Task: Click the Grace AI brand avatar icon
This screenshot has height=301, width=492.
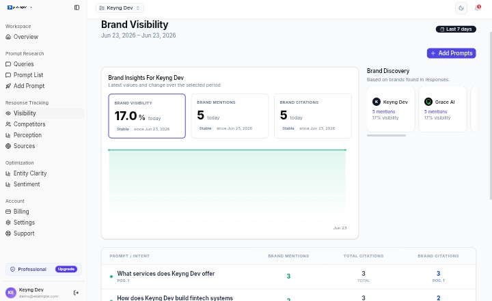Action: point(428,102)
